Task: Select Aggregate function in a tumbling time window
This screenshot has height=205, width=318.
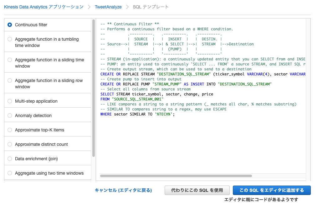Action: [9, 39]
